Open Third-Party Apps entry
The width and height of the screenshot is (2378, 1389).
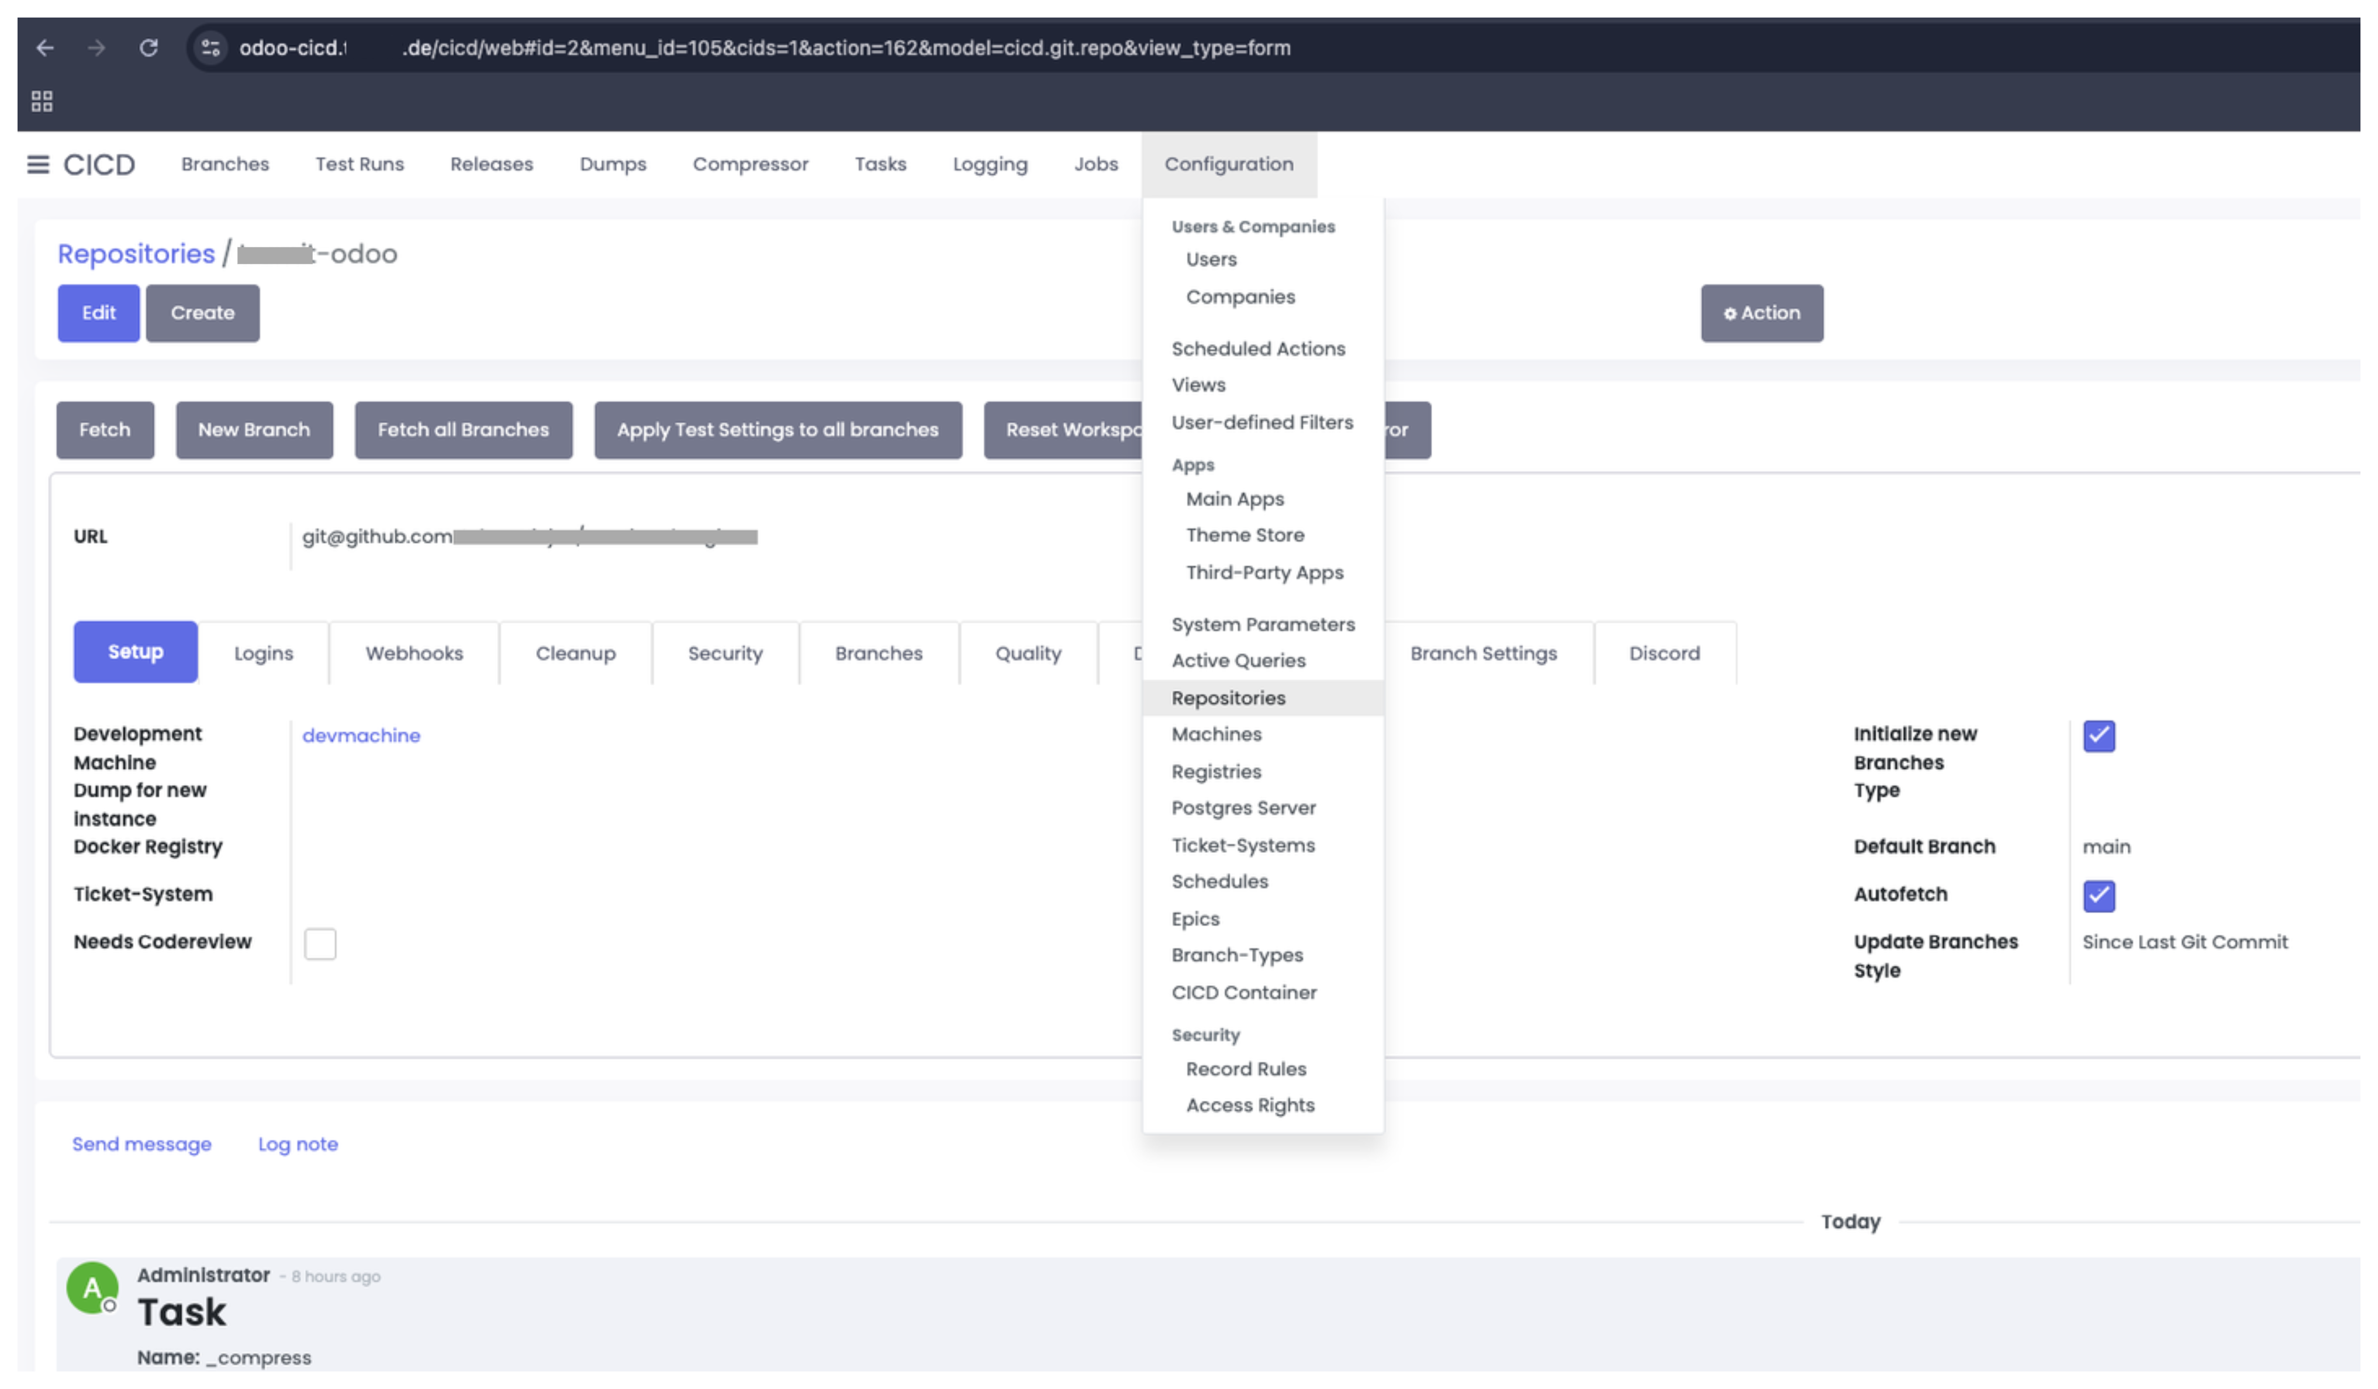click(1263, 573)
